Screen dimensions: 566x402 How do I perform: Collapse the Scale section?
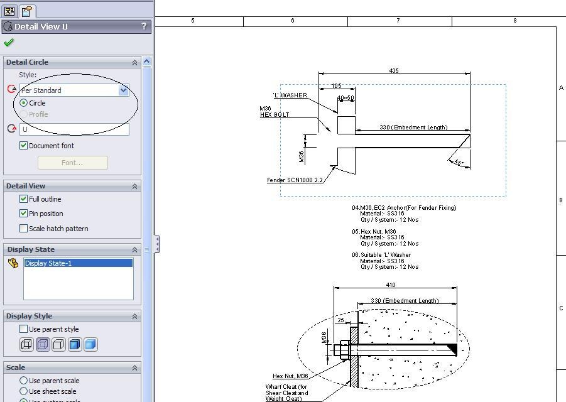tap(134, 368)
